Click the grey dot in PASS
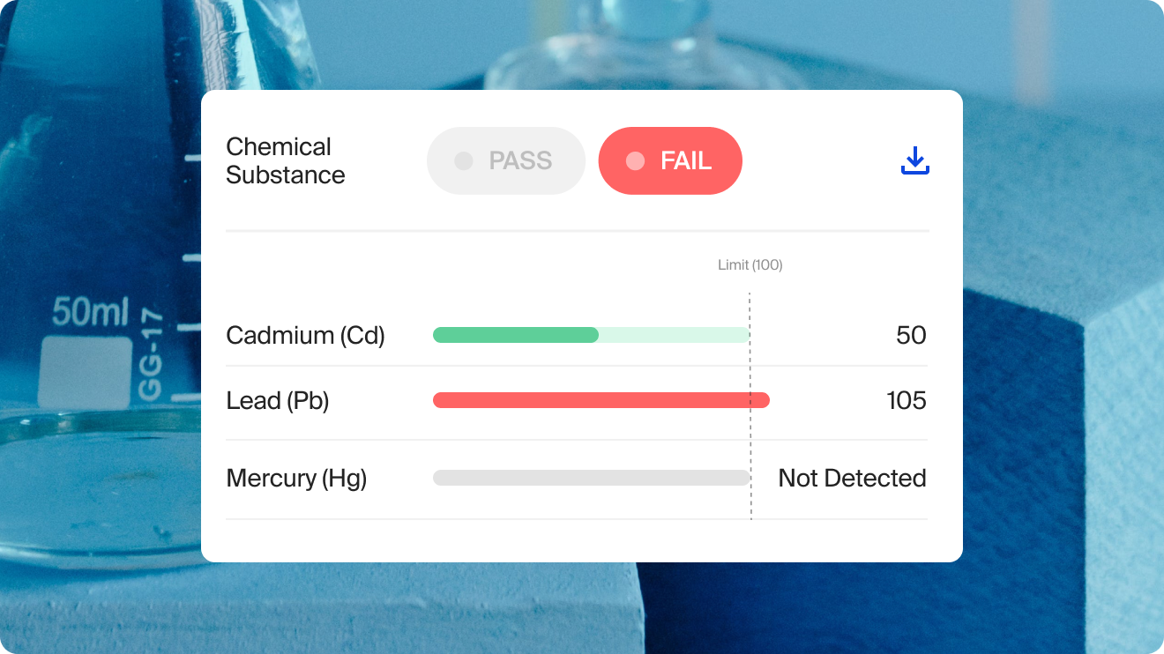The height and width of the screenshot is (654, 1164). (463, 160)
